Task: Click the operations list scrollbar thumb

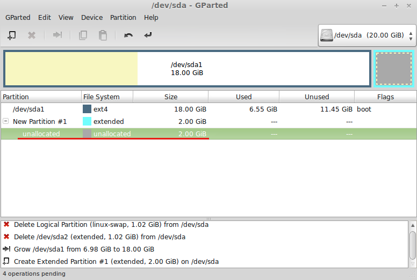Action: tap(413, 245)
